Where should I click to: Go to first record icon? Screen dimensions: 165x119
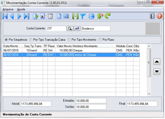pos(5,16)
